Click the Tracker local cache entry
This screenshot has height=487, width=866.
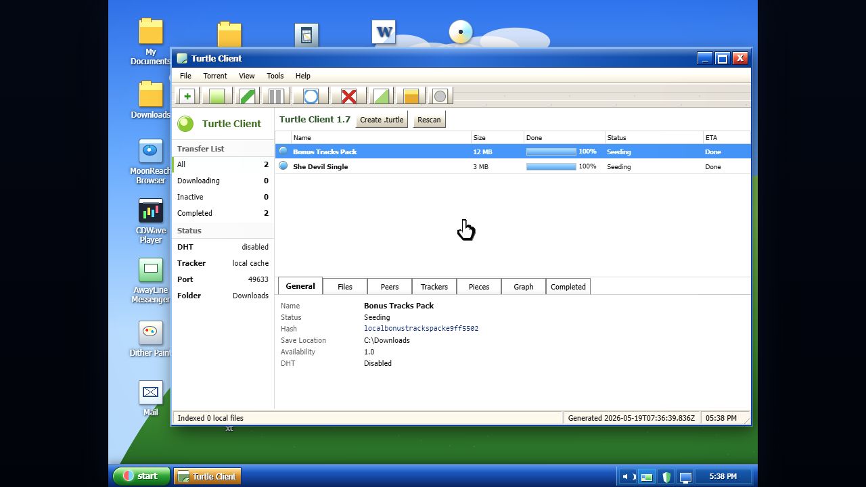pos(223,263)
